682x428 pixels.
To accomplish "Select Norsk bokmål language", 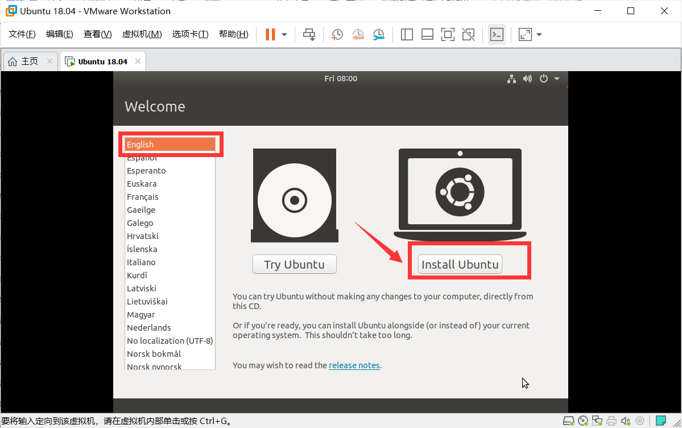I will [170, 353].
